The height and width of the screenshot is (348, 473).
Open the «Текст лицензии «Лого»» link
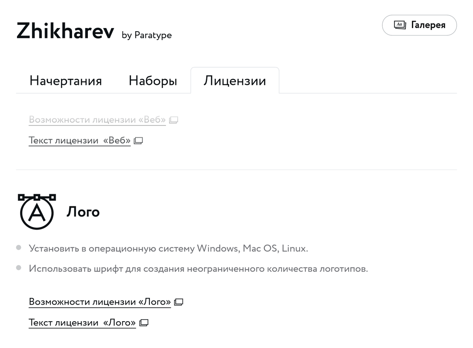click(x=82, y=322)
